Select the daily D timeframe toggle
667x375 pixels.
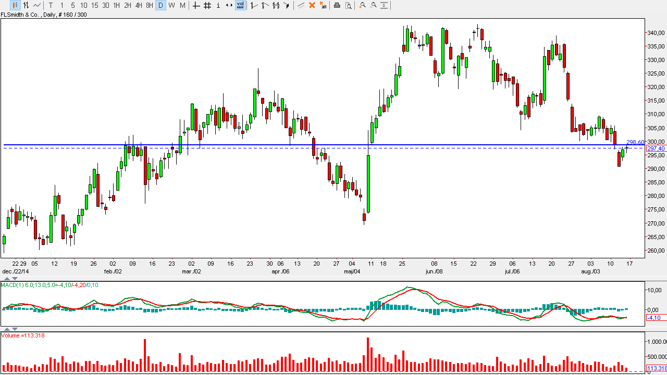(x=160, y=5)
